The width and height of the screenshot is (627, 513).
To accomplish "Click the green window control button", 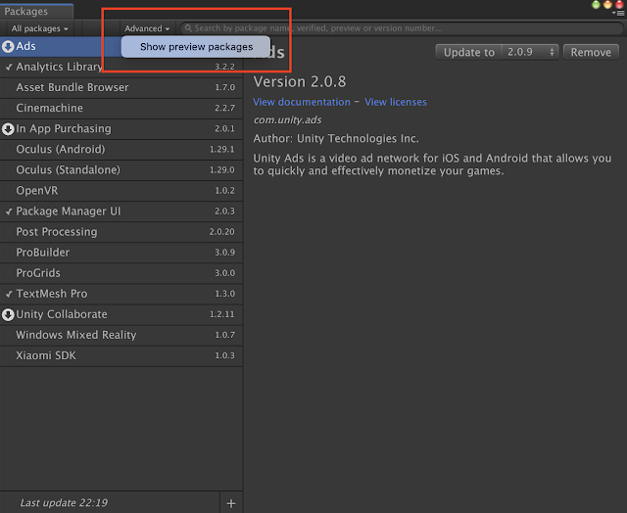I will (x=596, y=5).
